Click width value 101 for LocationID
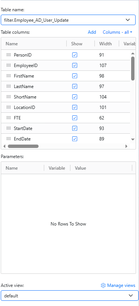This screenshot has width=139, height=306. tap(103, 107)
